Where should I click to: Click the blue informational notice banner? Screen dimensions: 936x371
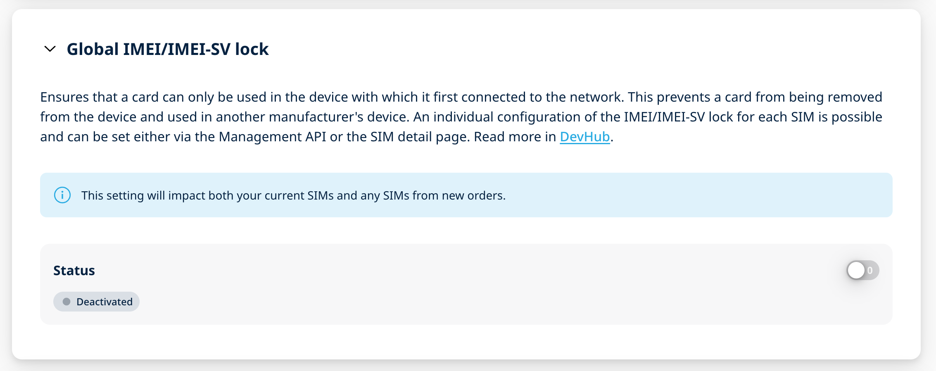click(466, 195)
